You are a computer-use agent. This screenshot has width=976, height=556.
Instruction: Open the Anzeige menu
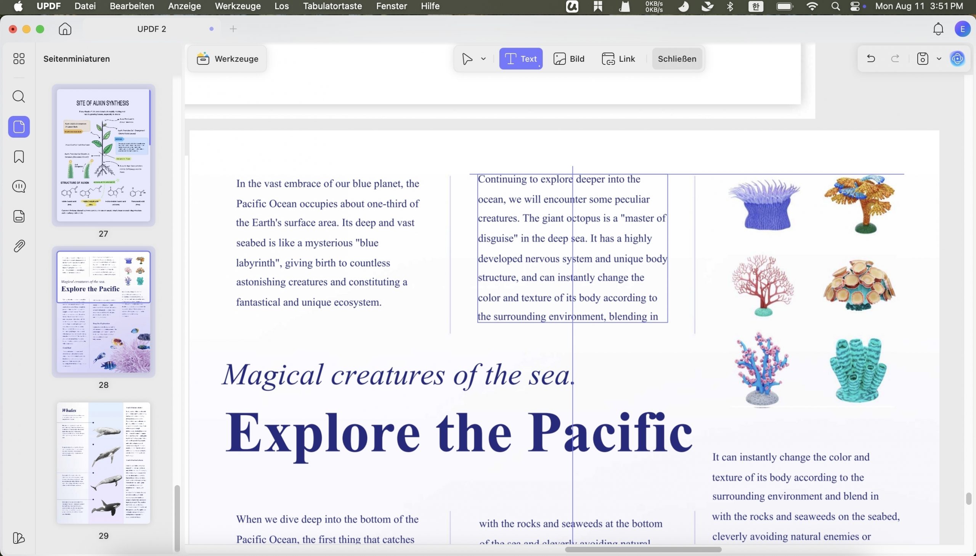(x=185, y=6)
